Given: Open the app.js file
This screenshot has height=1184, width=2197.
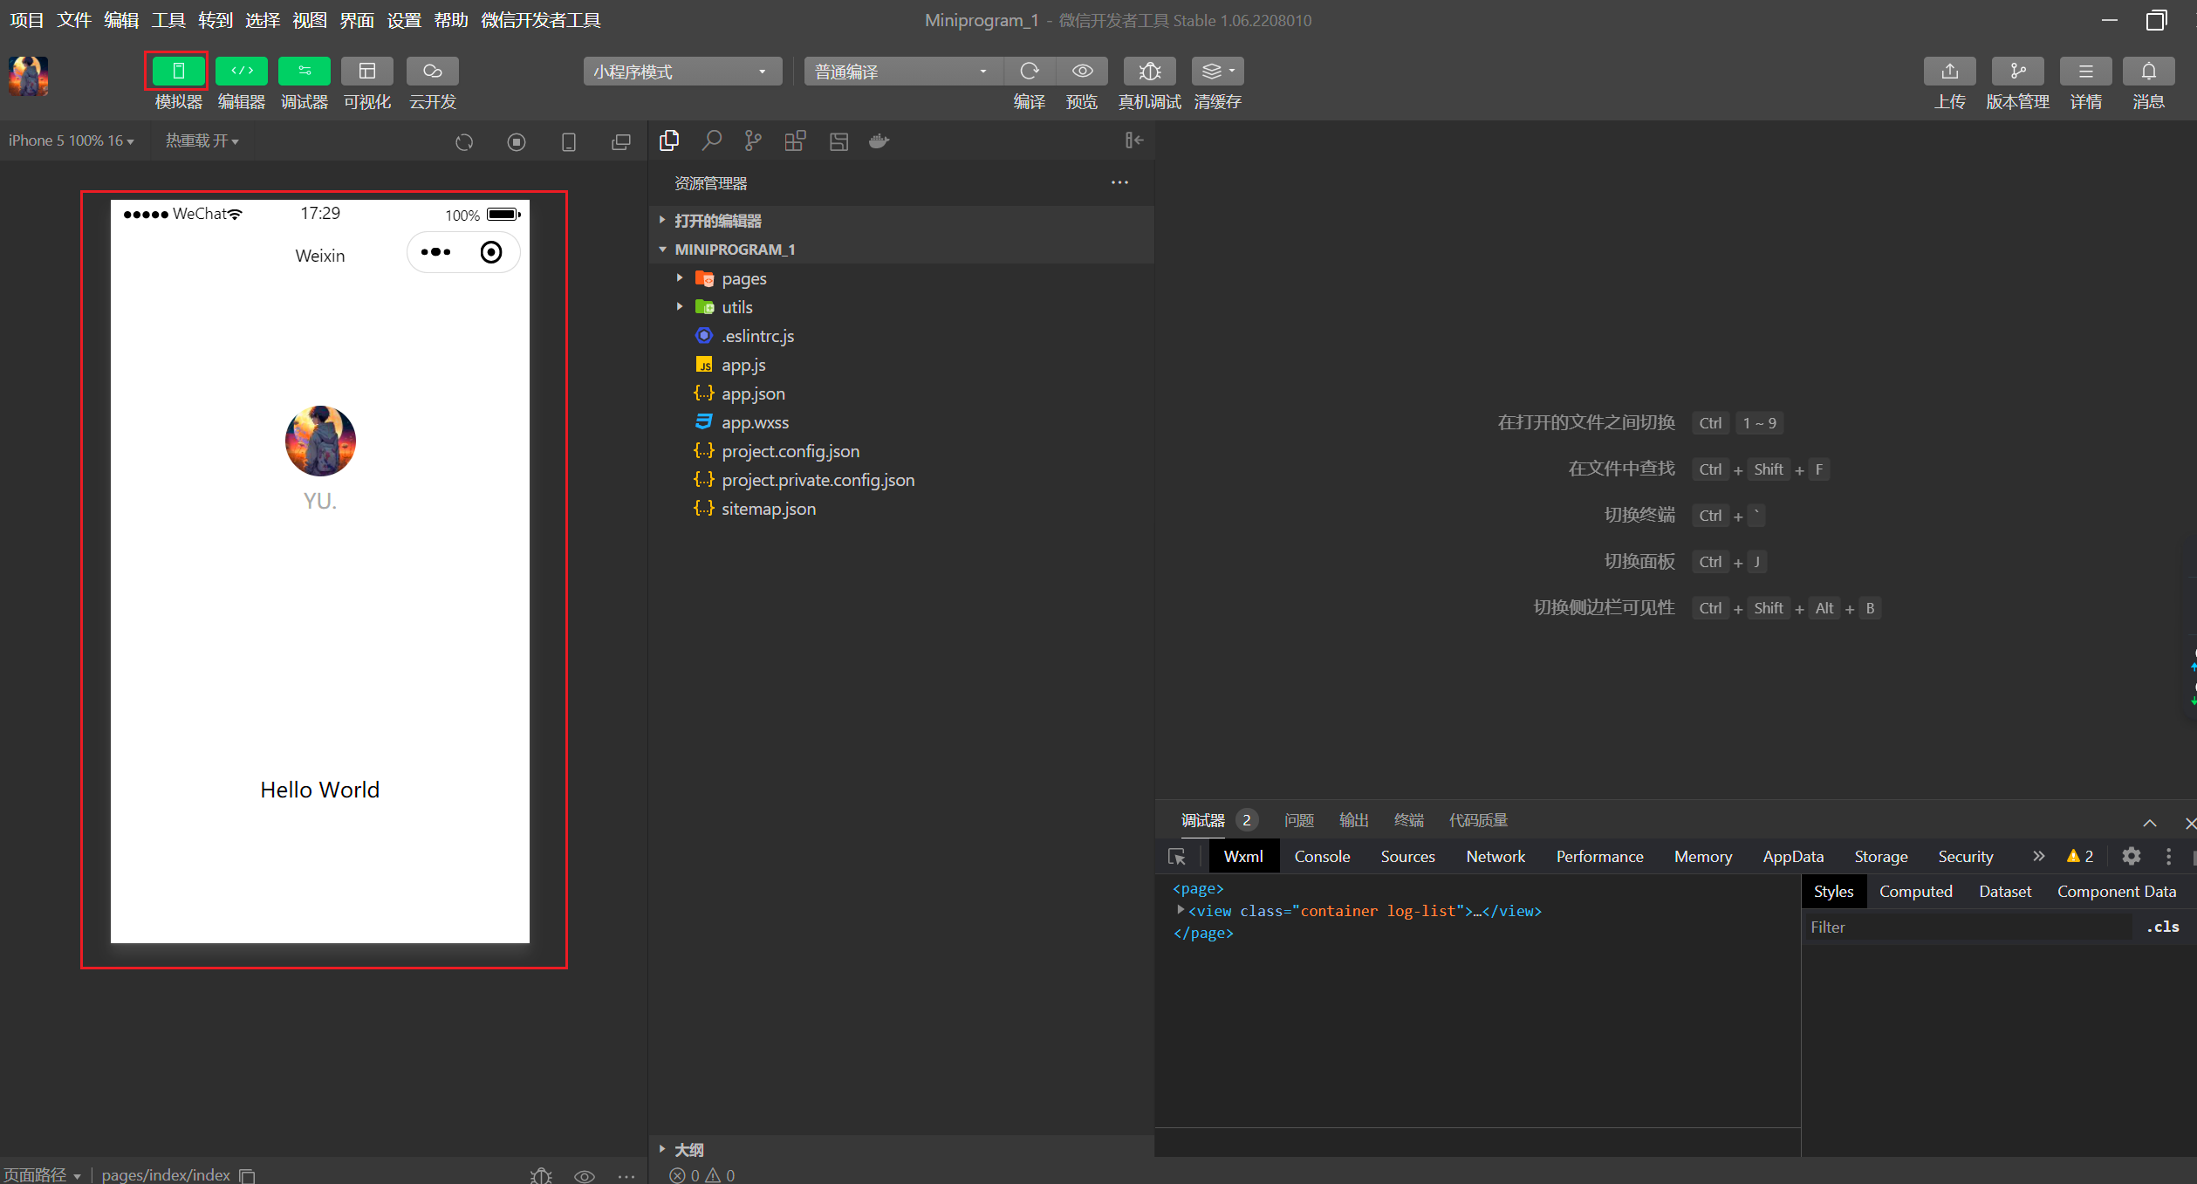Looking at the screenshot, I should coord(902,365).
